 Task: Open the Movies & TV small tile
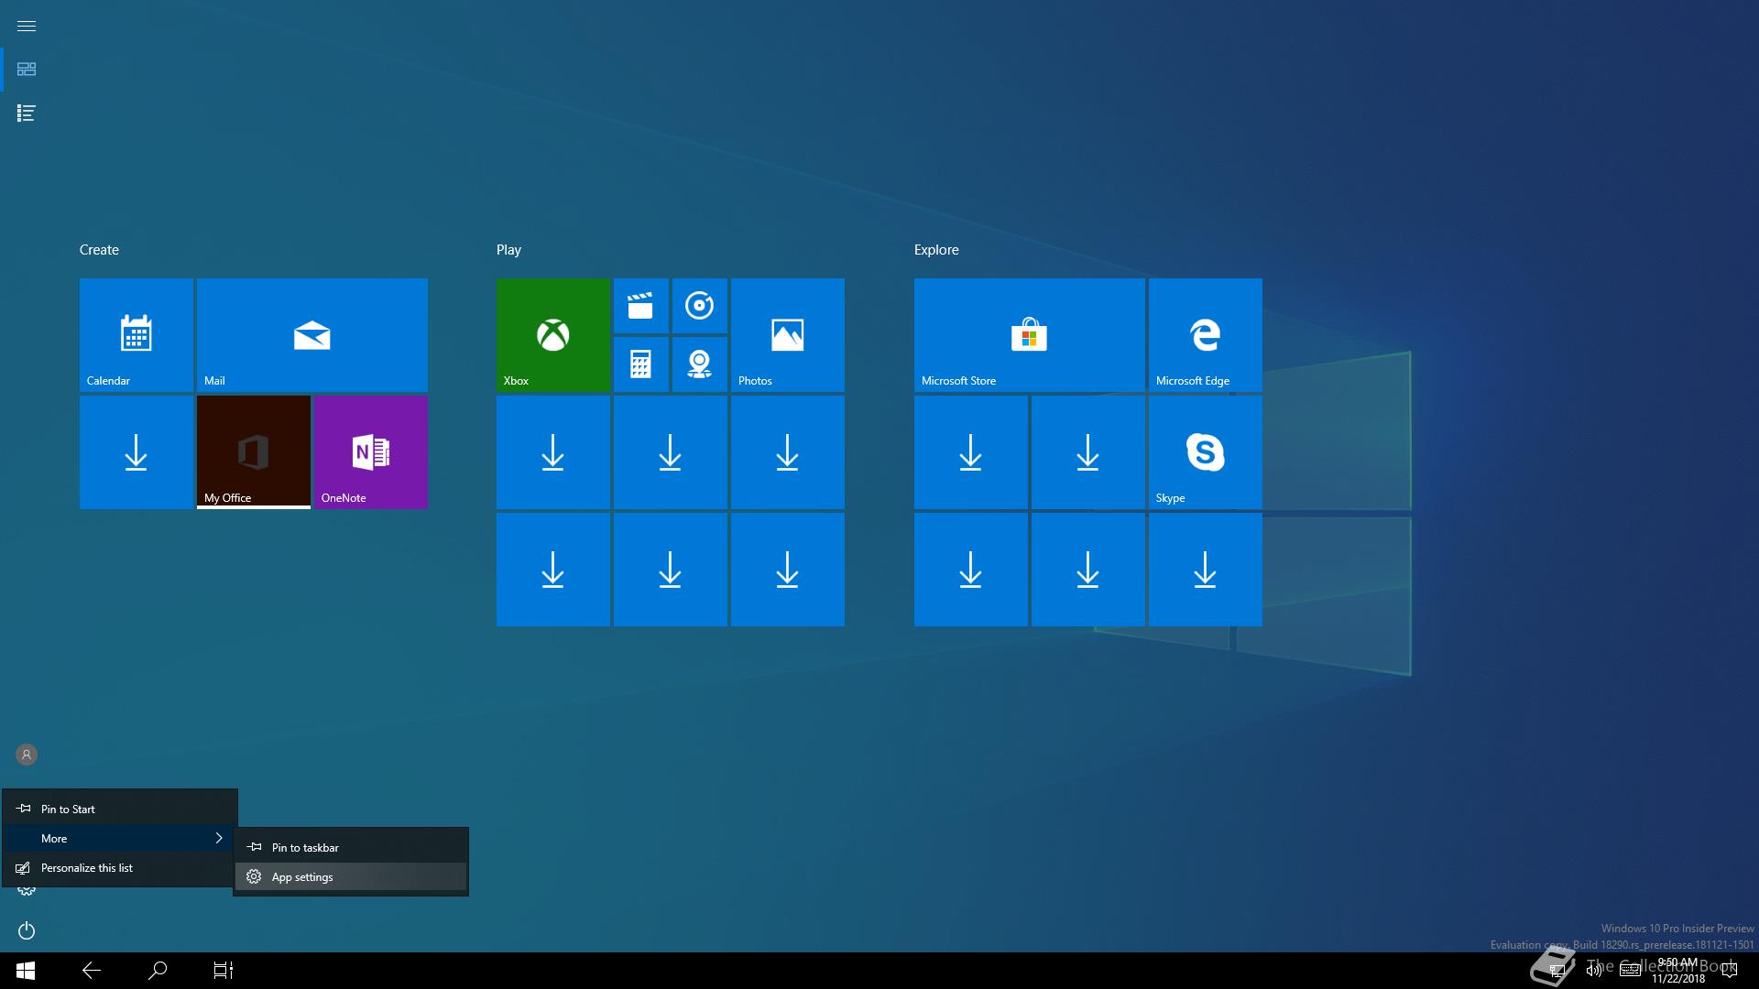click(x=641, y=306)
